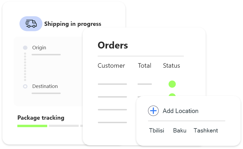Select the Baku location

[180, 131]
